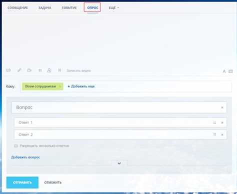This screenshot has height=194, width=237.
Task: Click Записать видео in the editor toolbar
Action: coord(78,70)
